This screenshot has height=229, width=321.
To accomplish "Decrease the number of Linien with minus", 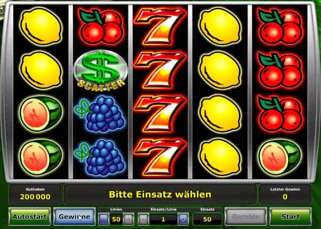I will (103, 219).
